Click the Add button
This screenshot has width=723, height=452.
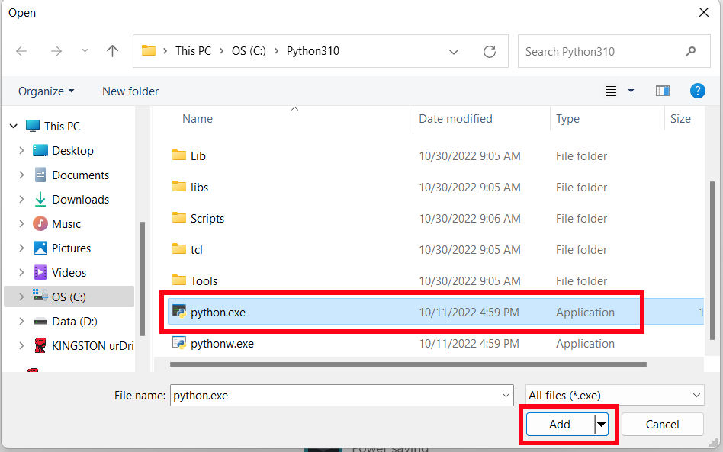[559, 424]
